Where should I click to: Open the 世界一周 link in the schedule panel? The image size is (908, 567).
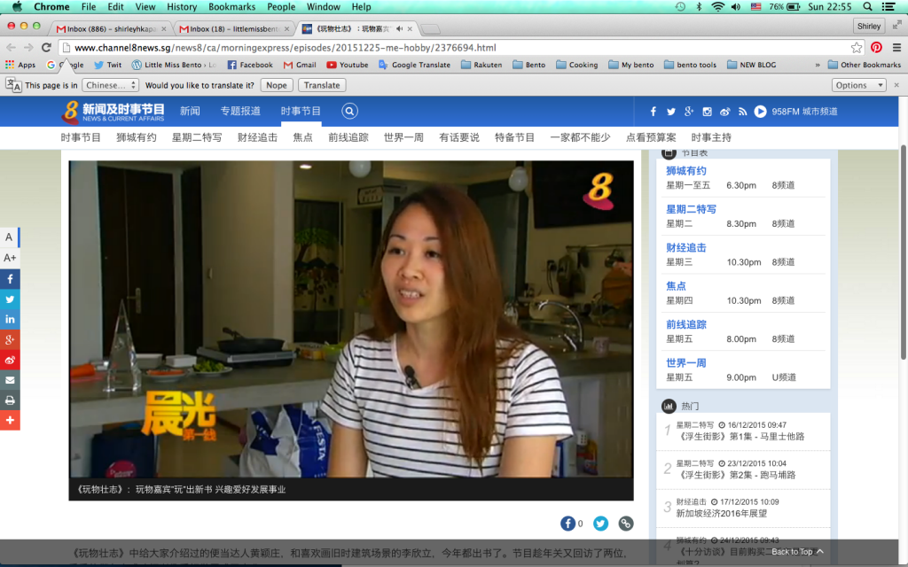(686, 362)
